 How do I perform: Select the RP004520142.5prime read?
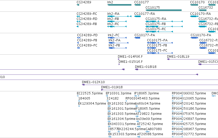pyautogui.click(x=189, y=104)
